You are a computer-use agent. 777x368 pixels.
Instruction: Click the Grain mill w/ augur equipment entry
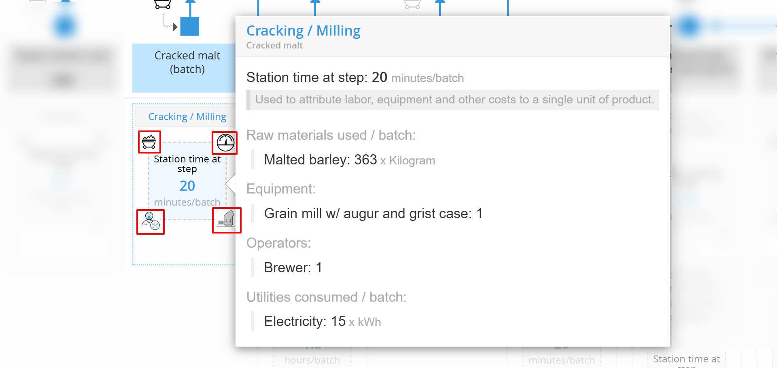[x=373, y=213]
